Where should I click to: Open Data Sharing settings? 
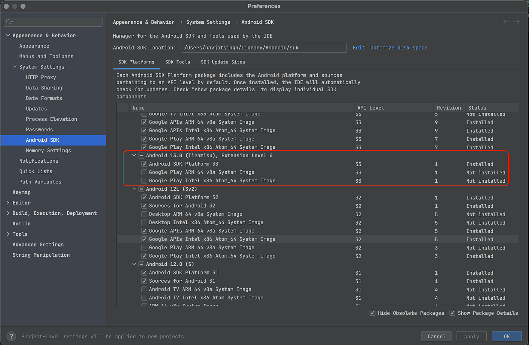(44, 88)
